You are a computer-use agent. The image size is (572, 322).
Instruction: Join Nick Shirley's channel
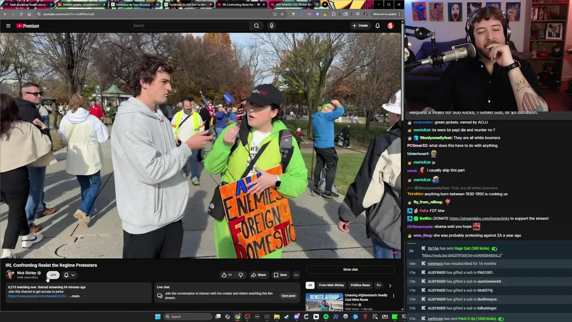[x=53, y=275]
